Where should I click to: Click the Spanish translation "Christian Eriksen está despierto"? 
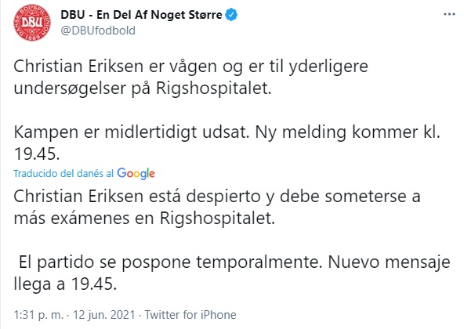point(137,197)
